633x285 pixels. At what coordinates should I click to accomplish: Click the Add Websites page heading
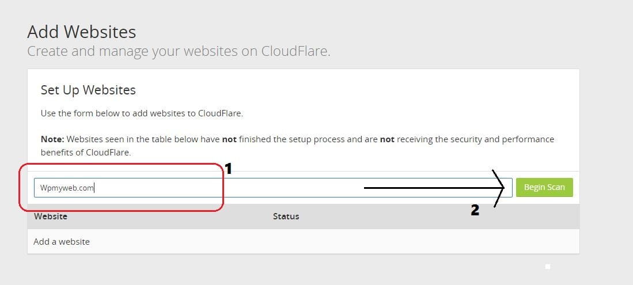pos(82,32)
